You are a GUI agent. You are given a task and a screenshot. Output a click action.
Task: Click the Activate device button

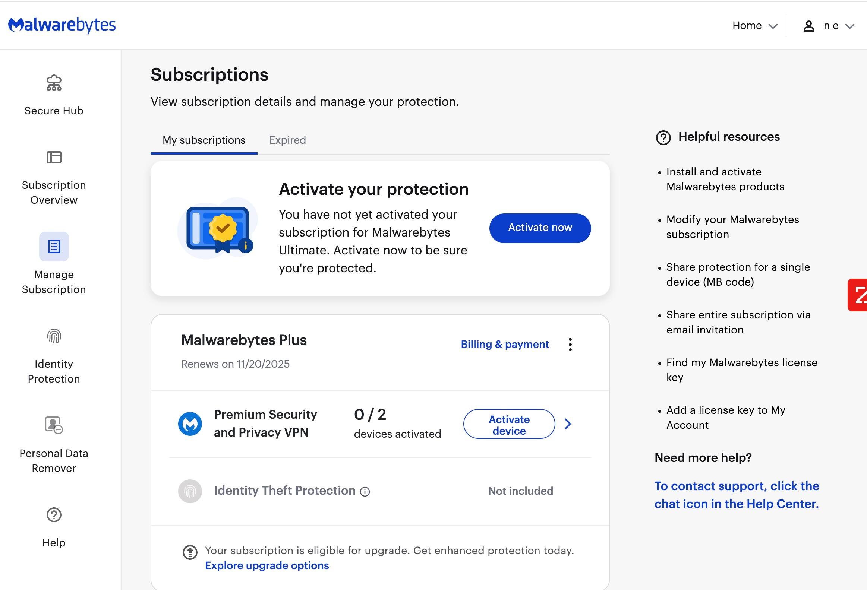[x=508, y=425]
